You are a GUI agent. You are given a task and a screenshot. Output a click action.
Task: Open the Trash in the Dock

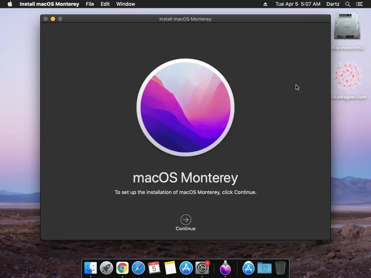(280, 268)
